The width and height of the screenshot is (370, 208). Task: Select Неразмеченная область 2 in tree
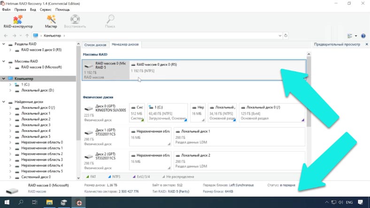[42, 154]
